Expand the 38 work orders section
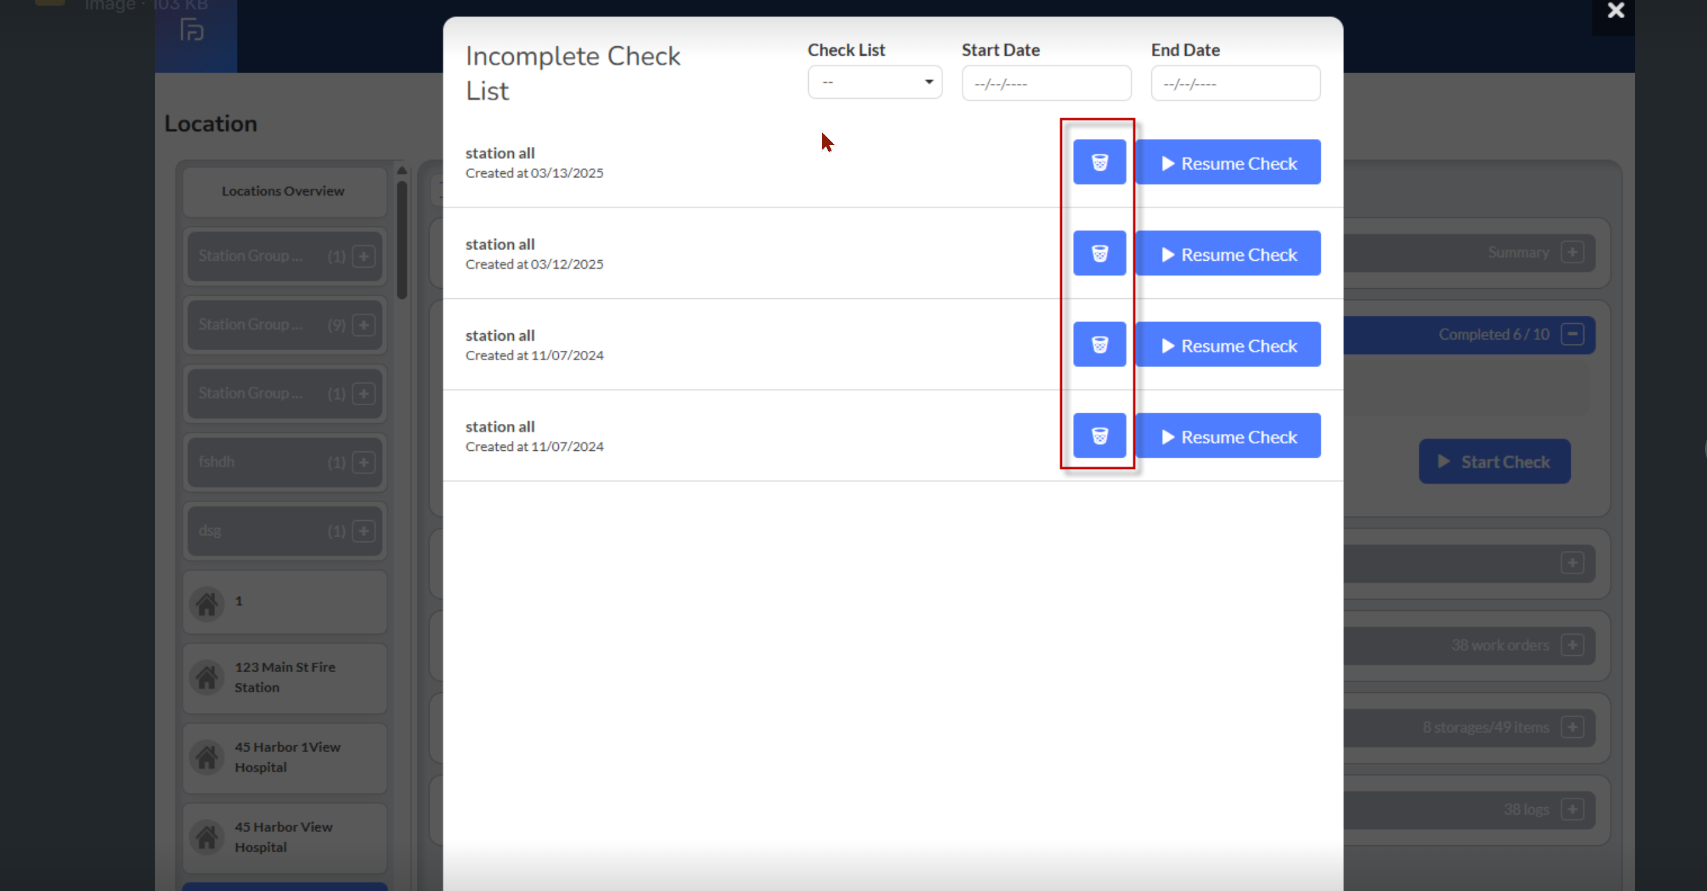Image resolution: width=1707 pixels, height=891 pixels. 1572,645
